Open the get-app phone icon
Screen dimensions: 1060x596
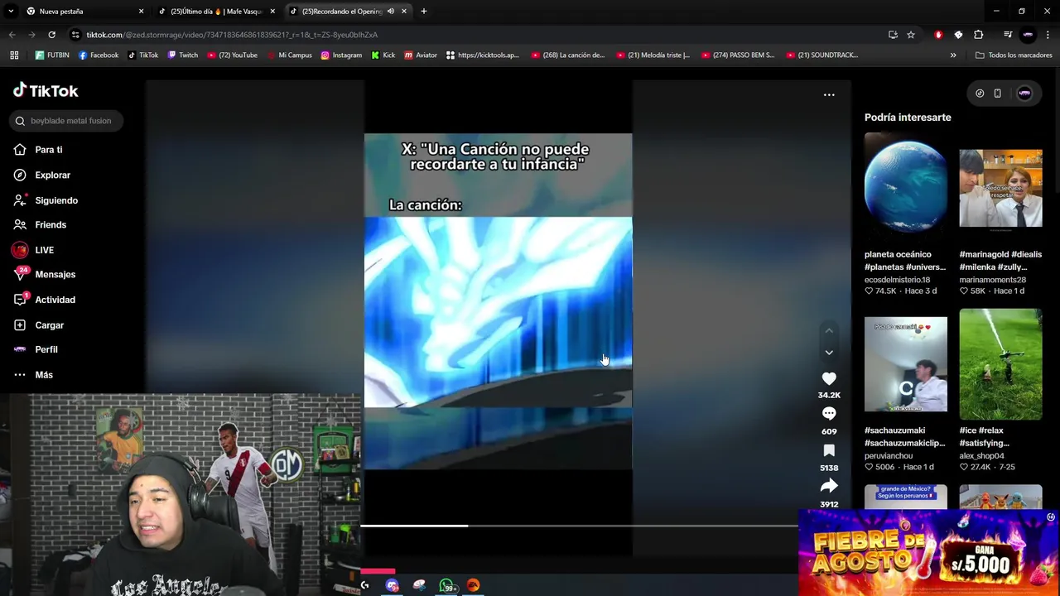[x=997, y=94]
